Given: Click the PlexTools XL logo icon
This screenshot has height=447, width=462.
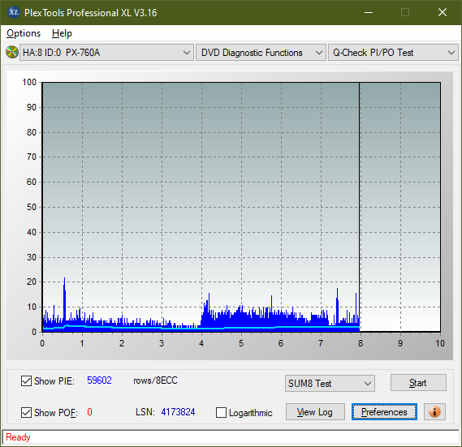Looking at the screenshot, I should (x=13, y=12).
